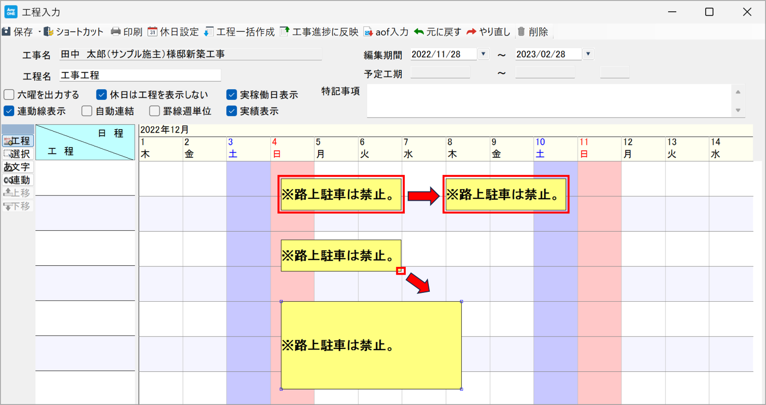Enable 六曜を出力する checkbox
Screen dimensions: 766x405
pos(9,95)
